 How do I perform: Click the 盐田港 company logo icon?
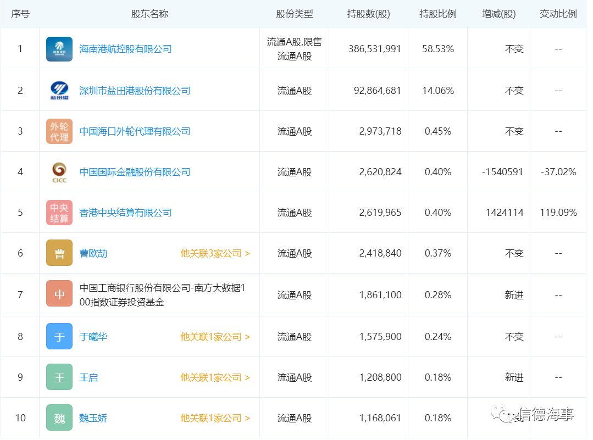click(x=59, y=91)
